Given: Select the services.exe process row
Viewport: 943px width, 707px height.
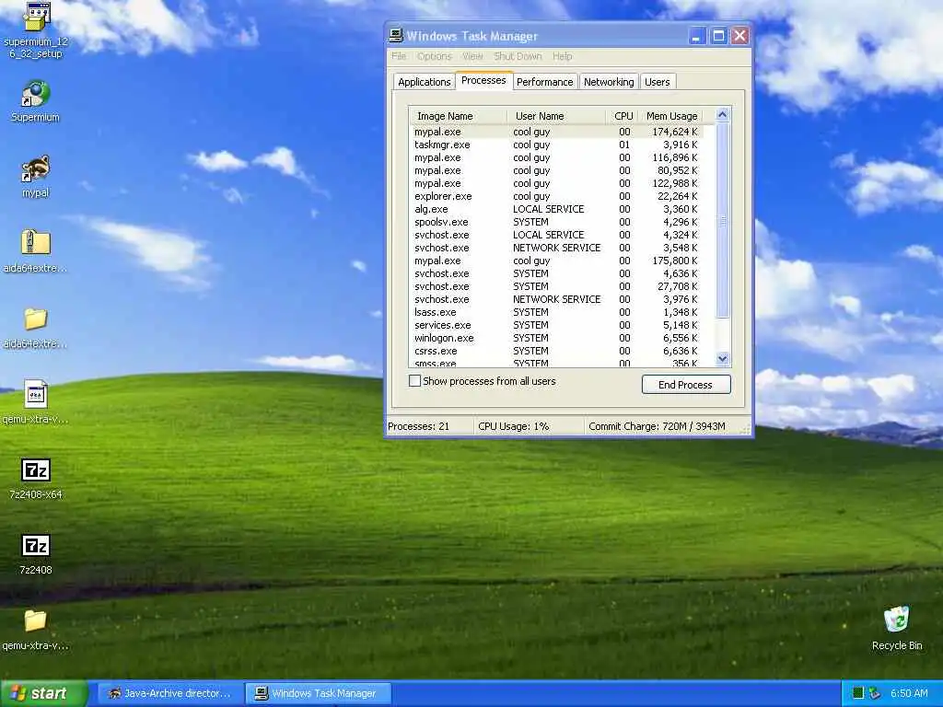Looking at the screenshot, I should (x=555, y=325).
